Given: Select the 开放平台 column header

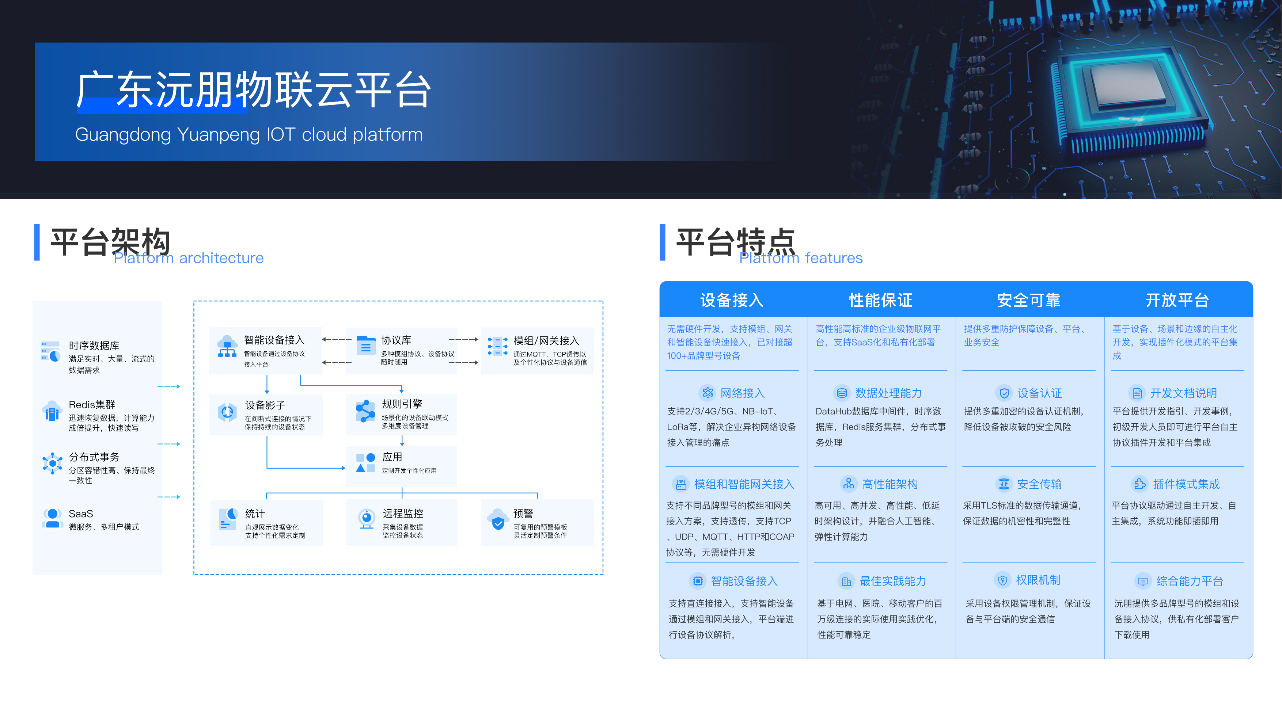Looking at the screenshot, I should pos(1177,300).
